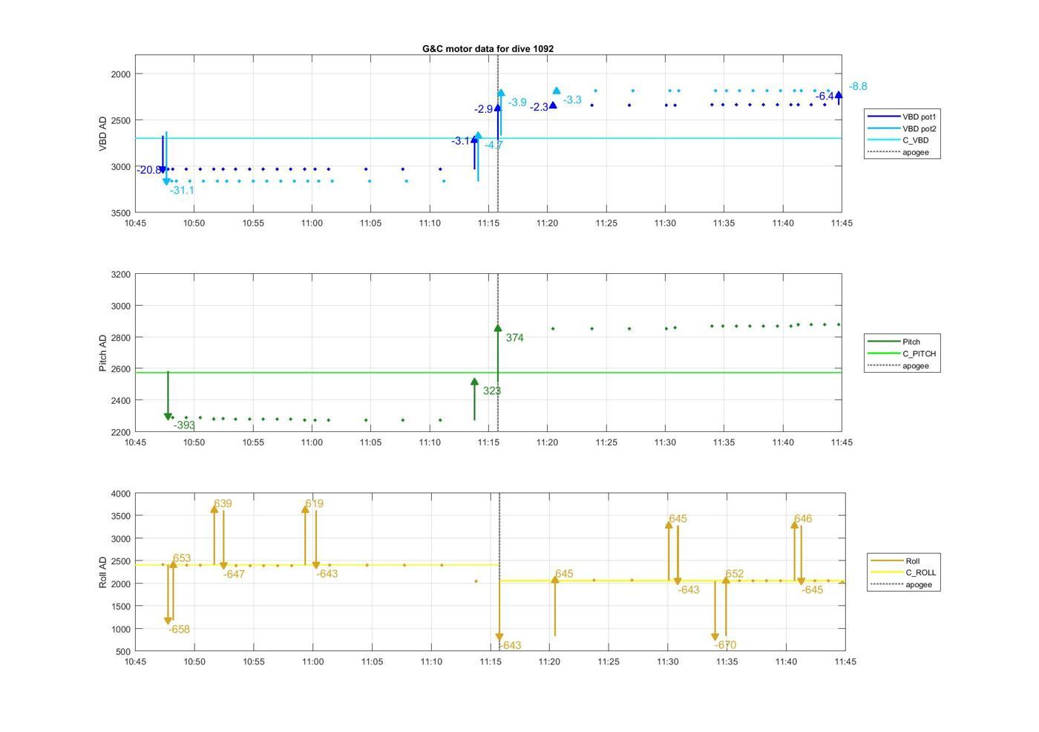Image resolution: width=1039 pixels, height=732 pixels.
Task: Click the 374 pitch annotation
Action: (515, 338)
